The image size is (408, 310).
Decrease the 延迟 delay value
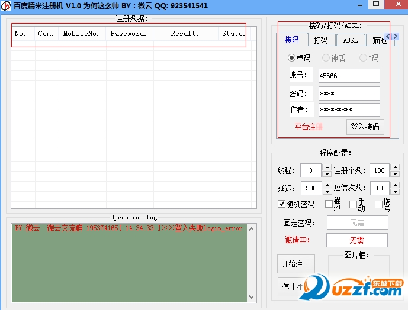click(x=327, y=192)
